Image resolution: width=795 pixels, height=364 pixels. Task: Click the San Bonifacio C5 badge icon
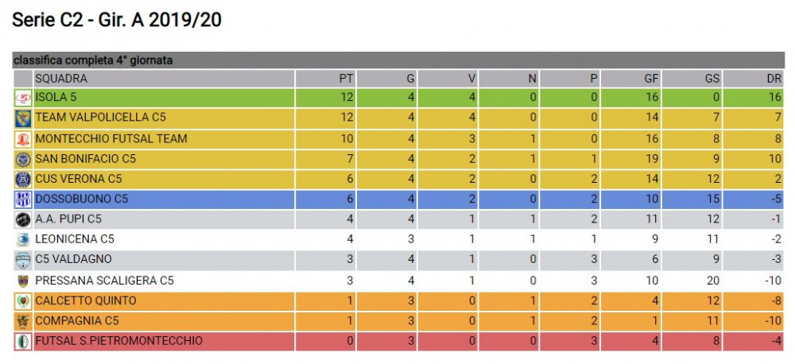click(x=23, y=159)
